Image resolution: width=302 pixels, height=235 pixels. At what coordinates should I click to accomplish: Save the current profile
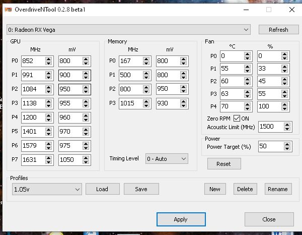[x=141, y=189]
